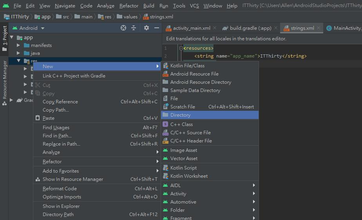Open the VCS menu

click(x=194, y=6)
